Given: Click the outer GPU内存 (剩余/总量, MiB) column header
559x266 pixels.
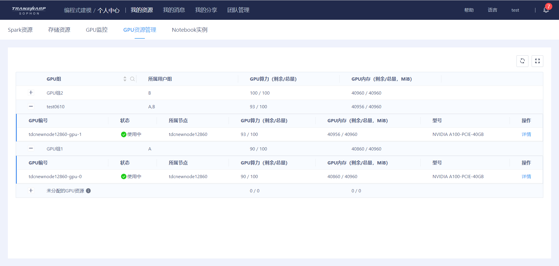Looking at the screenshot, I should tap(381, 79).
